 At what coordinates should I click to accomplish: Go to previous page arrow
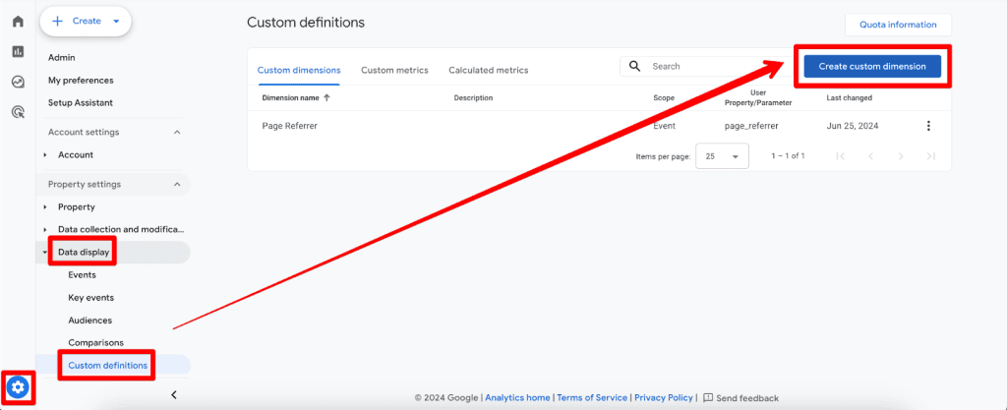pyautogui.click(x=871, y=156)
